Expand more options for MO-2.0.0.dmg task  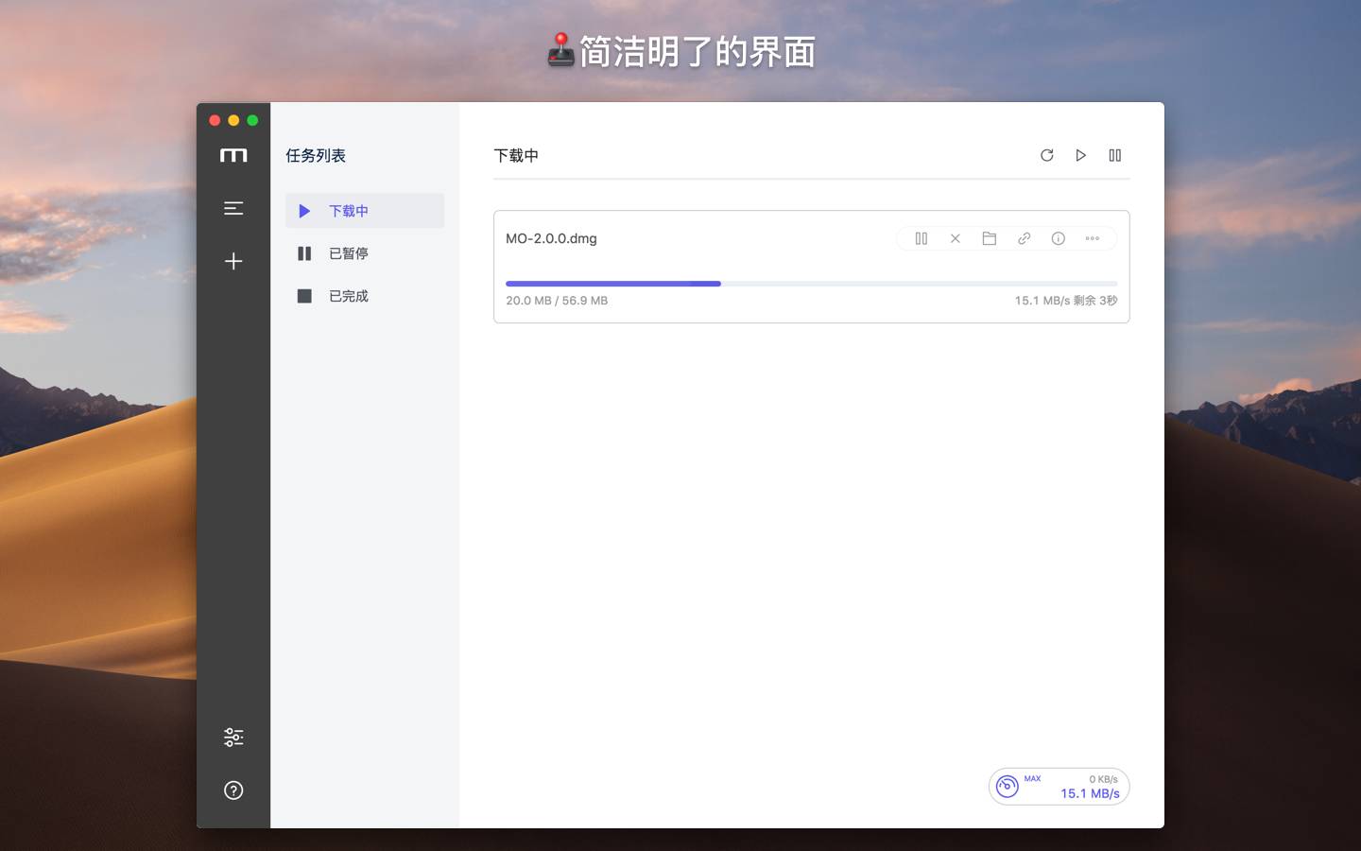pos(1092,238)
